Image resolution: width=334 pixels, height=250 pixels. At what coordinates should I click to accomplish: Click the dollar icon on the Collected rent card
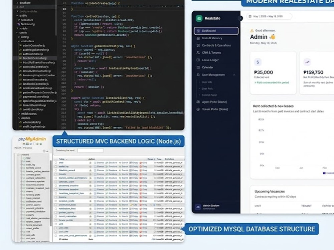(258, 62)
